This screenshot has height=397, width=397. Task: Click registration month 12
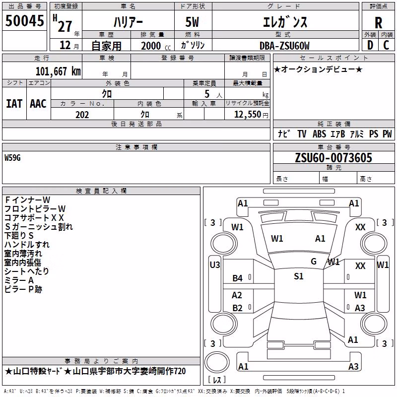pos(65,45)
